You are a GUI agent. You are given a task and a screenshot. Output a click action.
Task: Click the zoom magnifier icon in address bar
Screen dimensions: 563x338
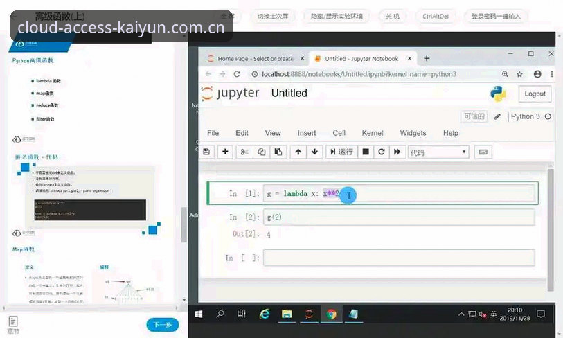(x=506, y=74)
